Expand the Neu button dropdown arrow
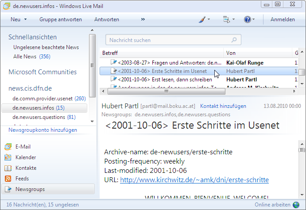Viewport: 306px width, 210px height. pyautogui.click(x=26, y=19)
